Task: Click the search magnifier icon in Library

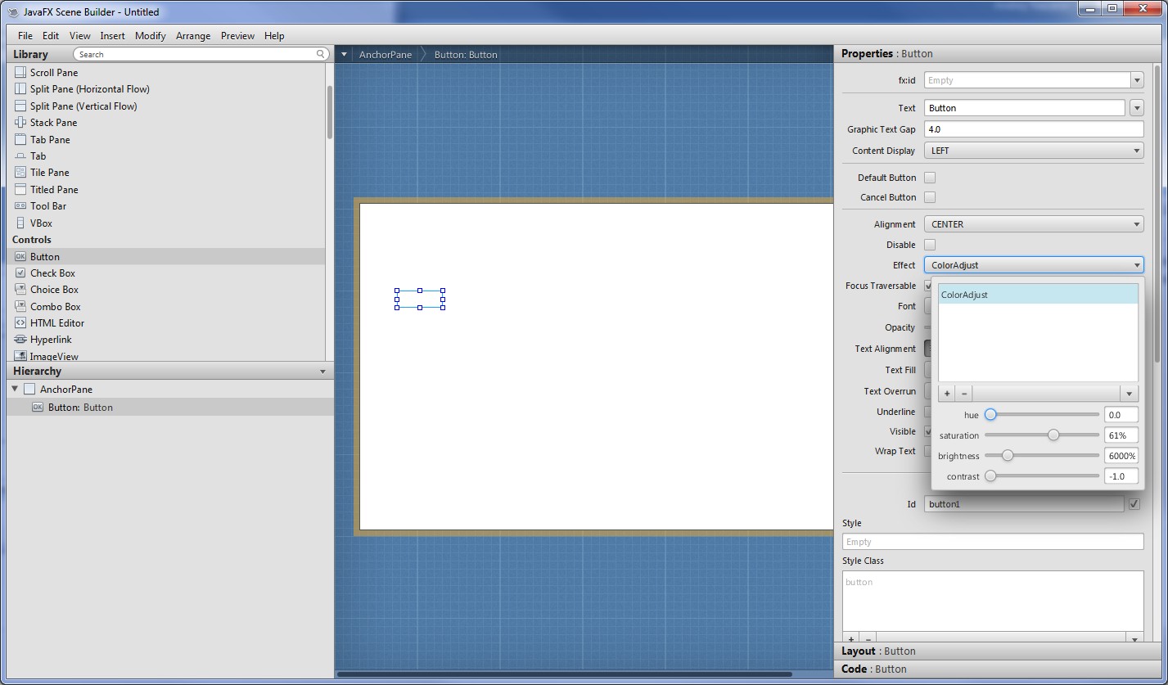Action: coord(321,54)
